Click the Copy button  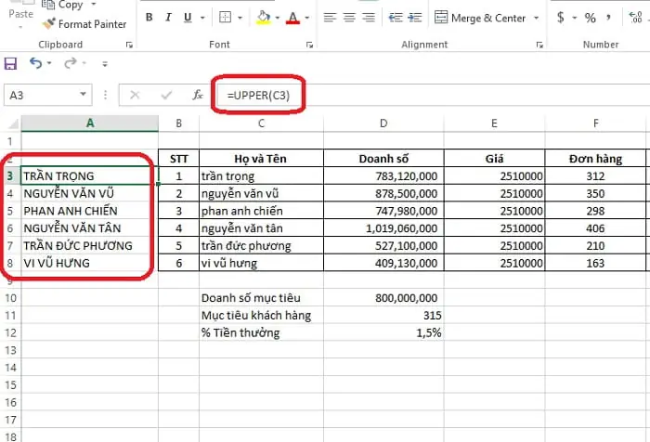(x=62, y=5)
